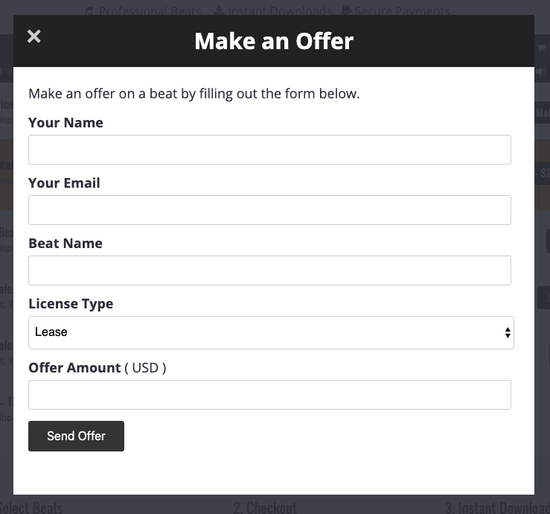Focus the Your Name text field
550x514 pixels.
point(269,150)
